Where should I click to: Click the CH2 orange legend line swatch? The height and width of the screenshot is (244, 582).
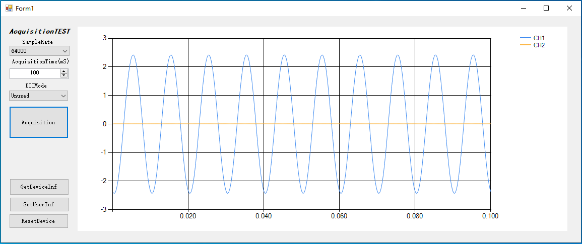point(525,45)
